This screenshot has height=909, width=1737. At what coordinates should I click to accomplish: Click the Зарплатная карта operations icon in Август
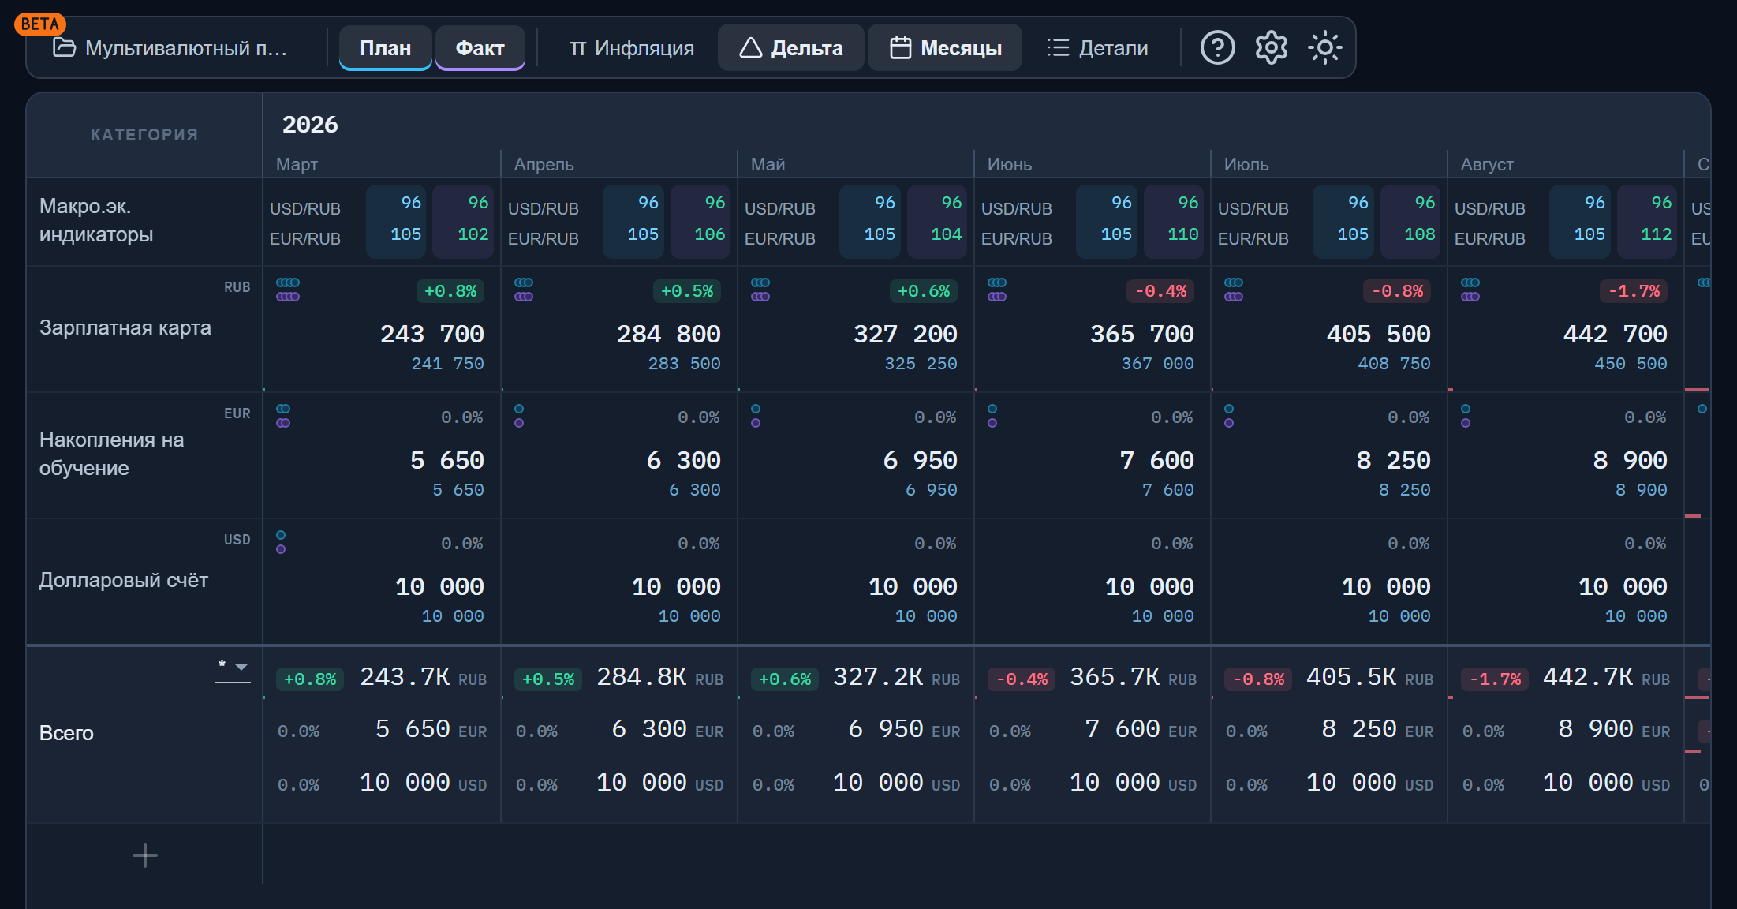pos(1470,290)
